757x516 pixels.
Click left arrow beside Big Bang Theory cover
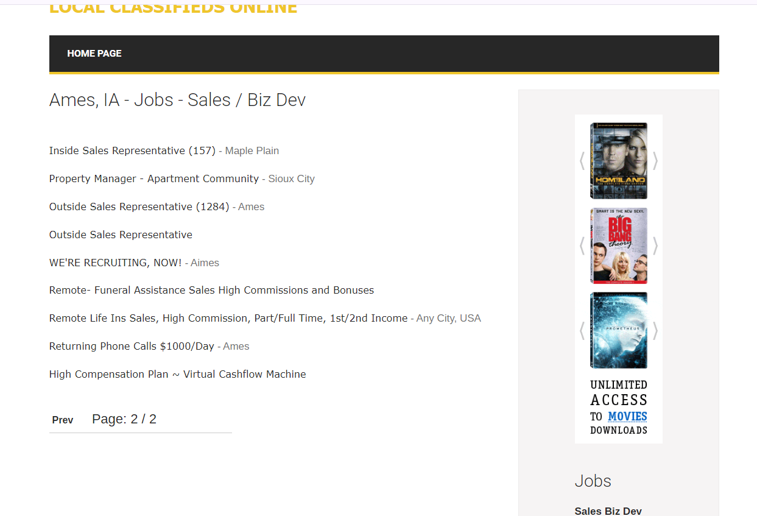(x=582, y=246)
